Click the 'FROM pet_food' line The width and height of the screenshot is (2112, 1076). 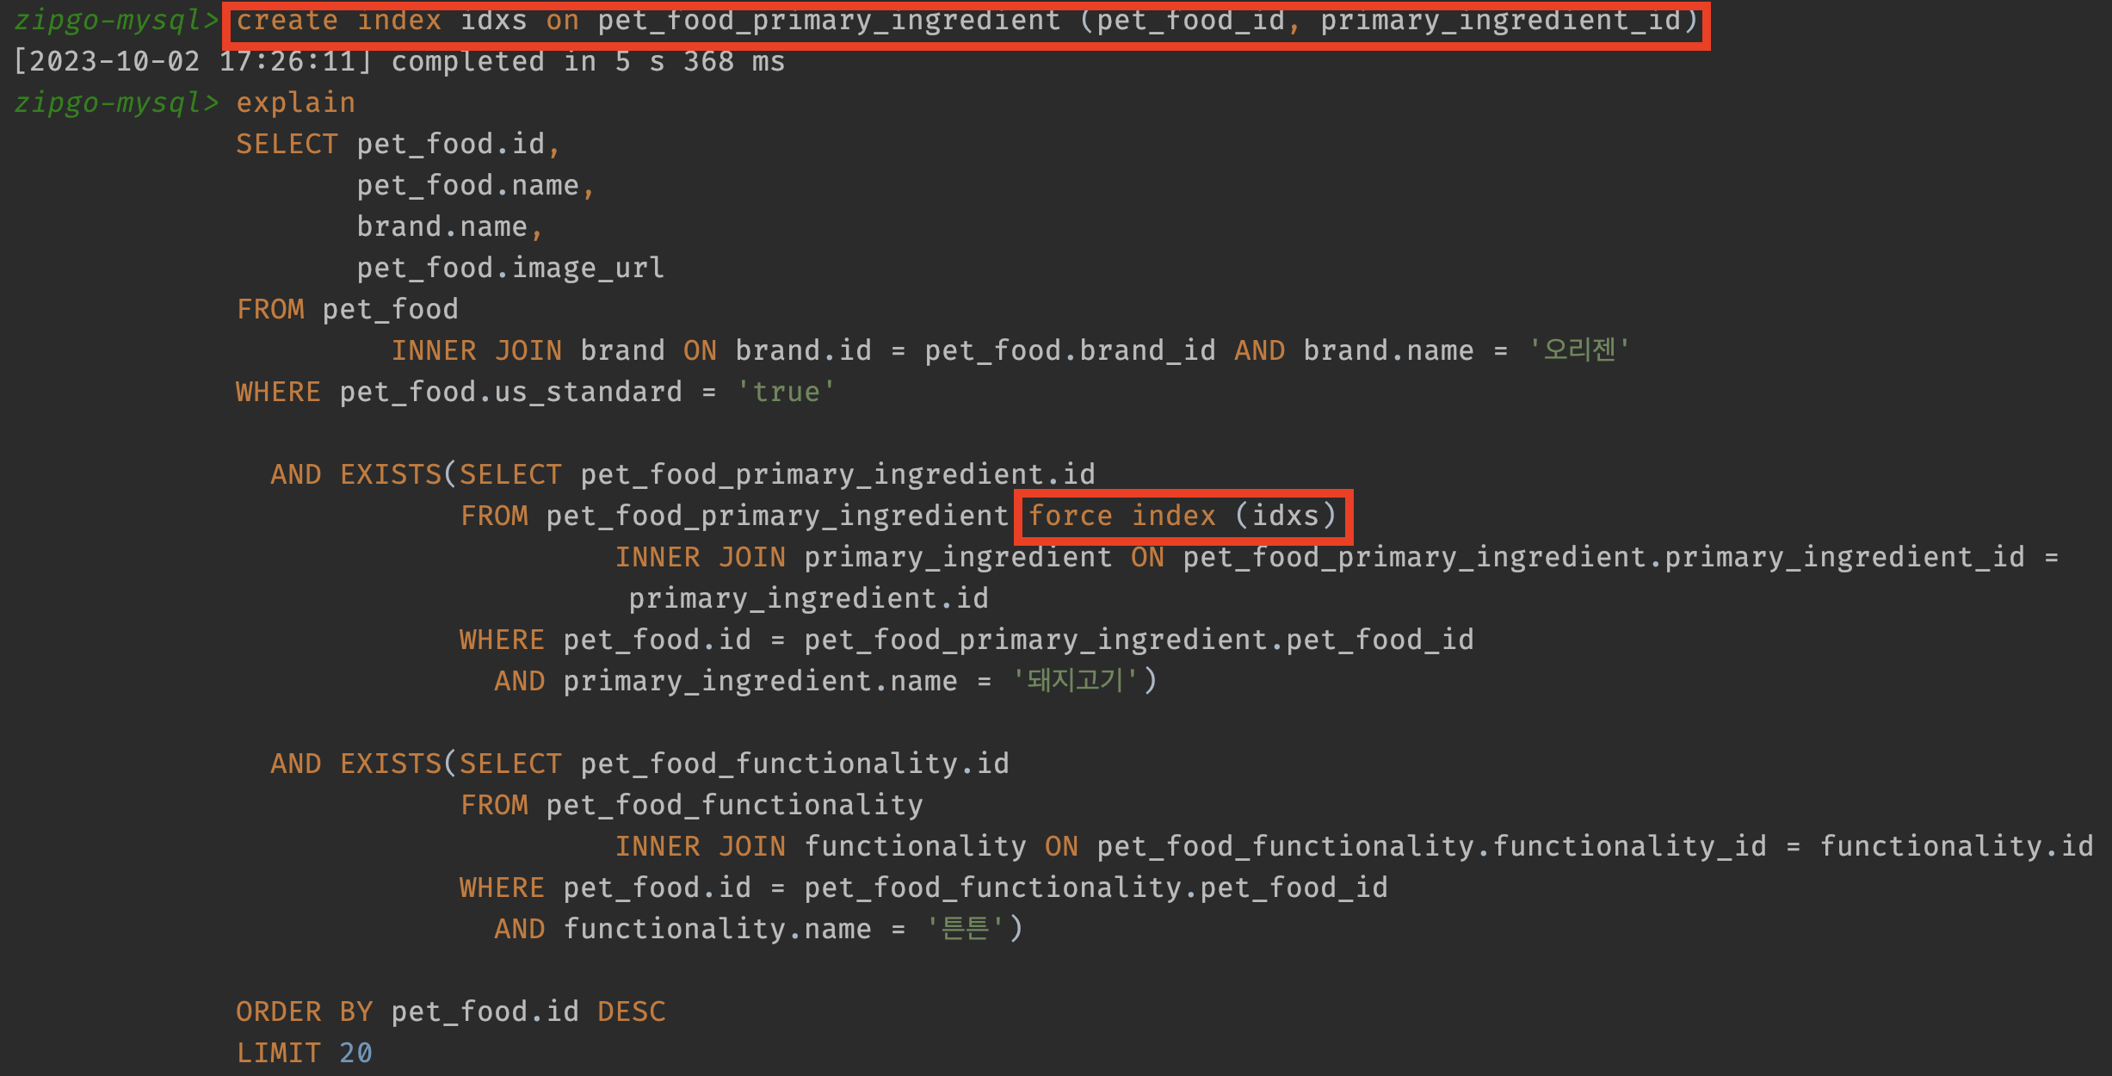point(347,310)
